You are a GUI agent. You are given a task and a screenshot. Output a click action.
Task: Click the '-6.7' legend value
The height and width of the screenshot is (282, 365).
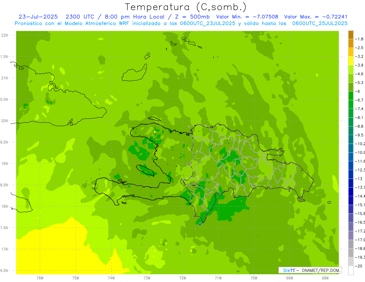tap(359, 100)
